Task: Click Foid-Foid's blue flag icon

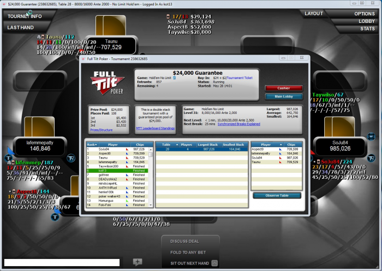Action: (x=127, y=205)
